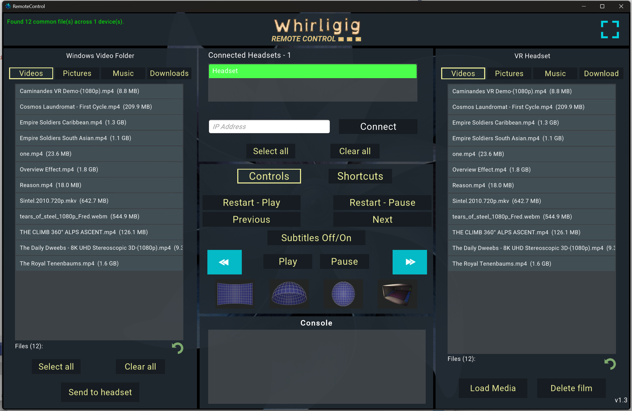Select the dome projection icon
Image resolution: width=632 pixels, height=411 pixels.
[x=289, y=294]
